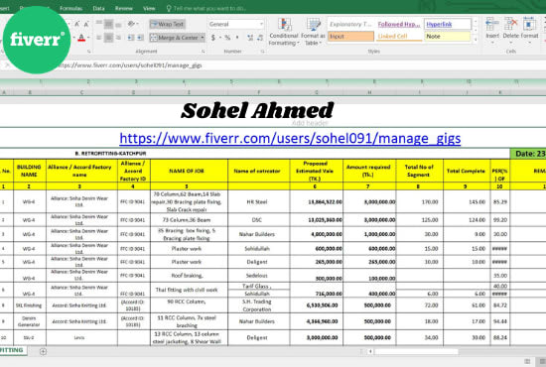Apply the Linked Cell style

399,36
